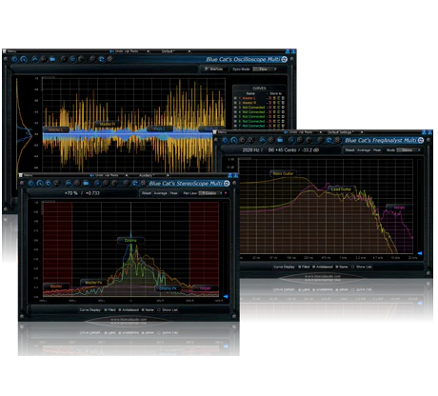Viewport: 438px width, 396px height.
Task: Open the Menu in StereoScope Multi window
Action: tap(29, 175)
